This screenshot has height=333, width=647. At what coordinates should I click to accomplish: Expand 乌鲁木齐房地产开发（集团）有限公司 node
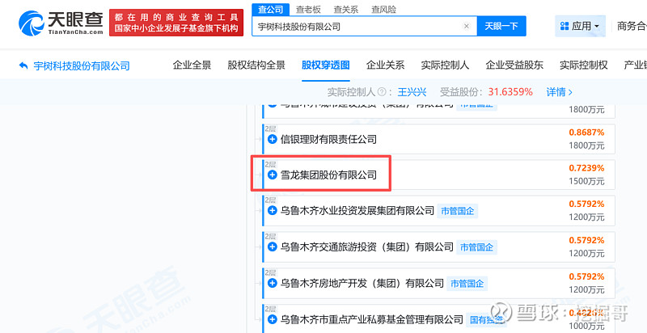pos(272,283)
